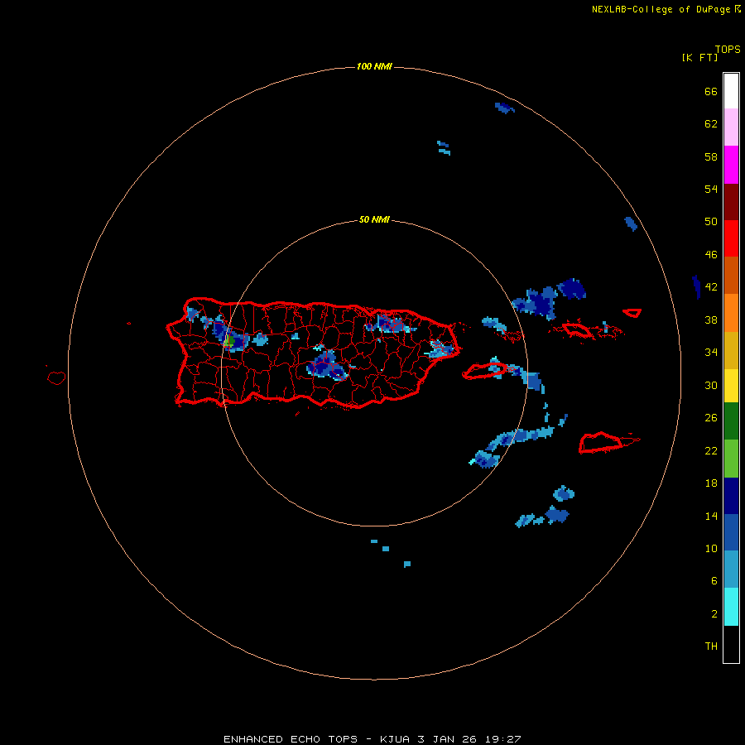Click the 54 value on the tops scale
Image resolution: width=745 pixels, height=745 pixels.
(x=711, y=189)
